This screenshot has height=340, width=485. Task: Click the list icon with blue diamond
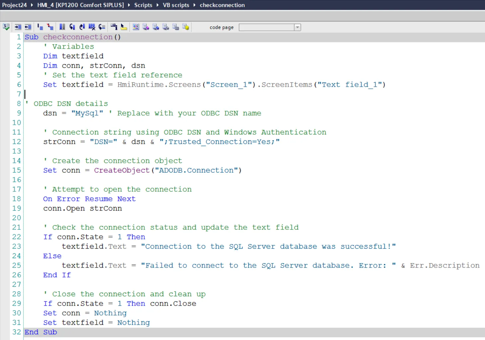(x=156, y=27)
